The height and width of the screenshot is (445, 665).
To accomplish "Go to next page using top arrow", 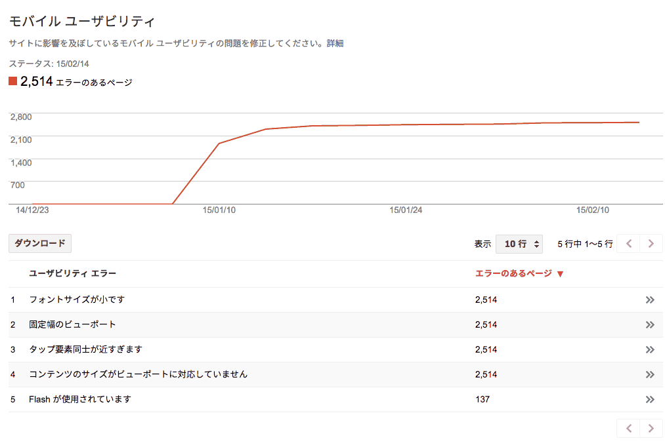I will 651,244.
